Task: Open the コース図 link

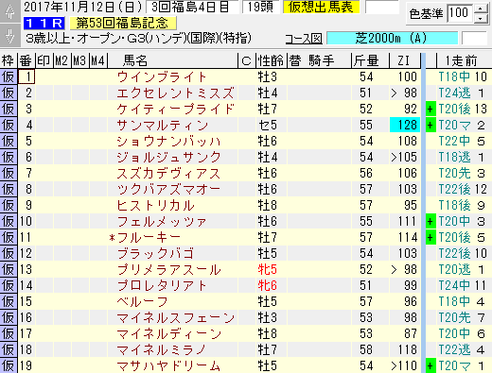Action: pos(304,39)
